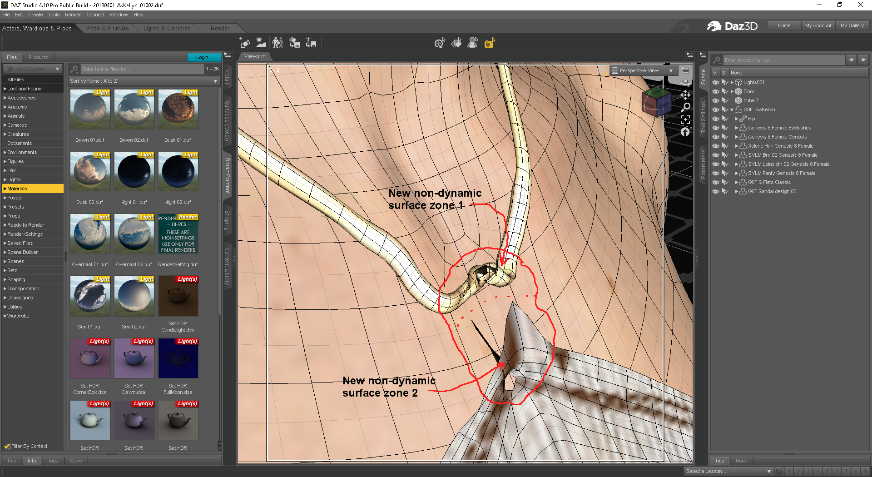Click the viewport orbit/rotate camera control

coord(685,82)
